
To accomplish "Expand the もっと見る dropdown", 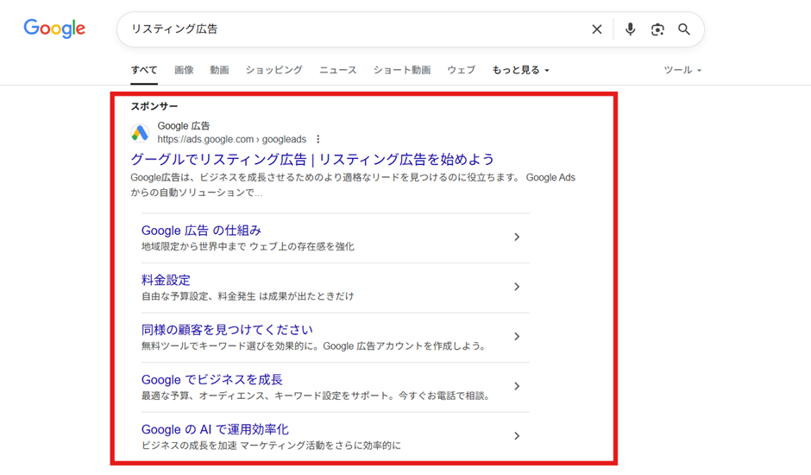I will click(520, 70).
